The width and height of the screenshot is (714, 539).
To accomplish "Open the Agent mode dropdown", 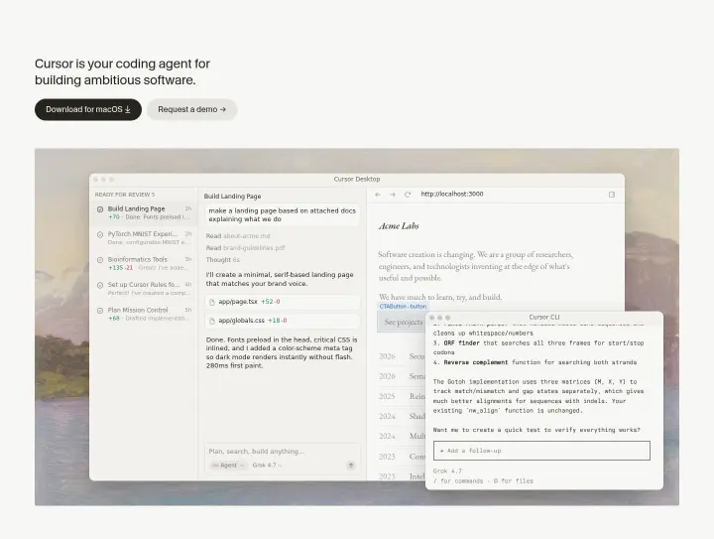I will 228,466.
